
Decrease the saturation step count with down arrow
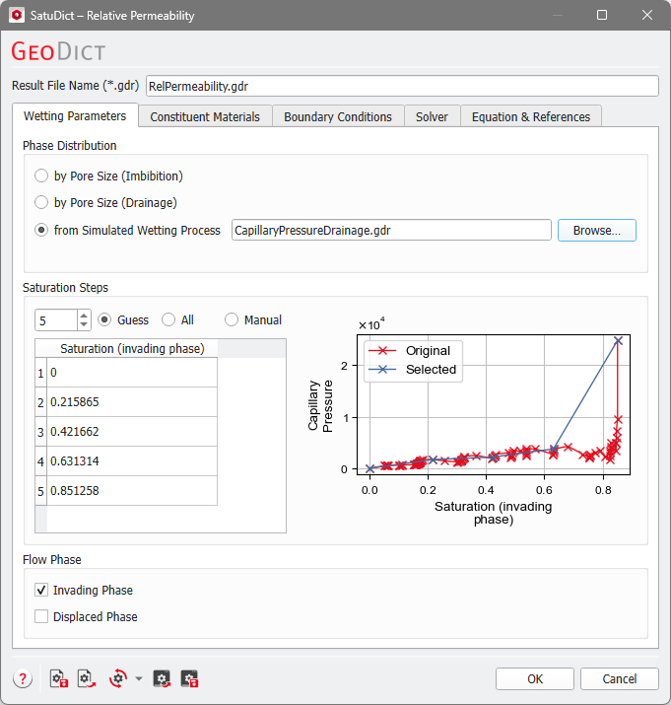point(84,325)
